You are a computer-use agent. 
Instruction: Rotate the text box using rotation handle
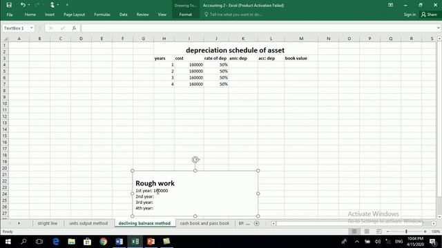[195, 160]
